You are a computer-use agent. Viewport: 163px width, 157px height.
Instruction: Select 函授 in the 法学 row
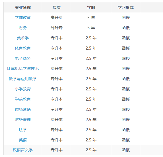pyautogui.click(x=126, y=130)
